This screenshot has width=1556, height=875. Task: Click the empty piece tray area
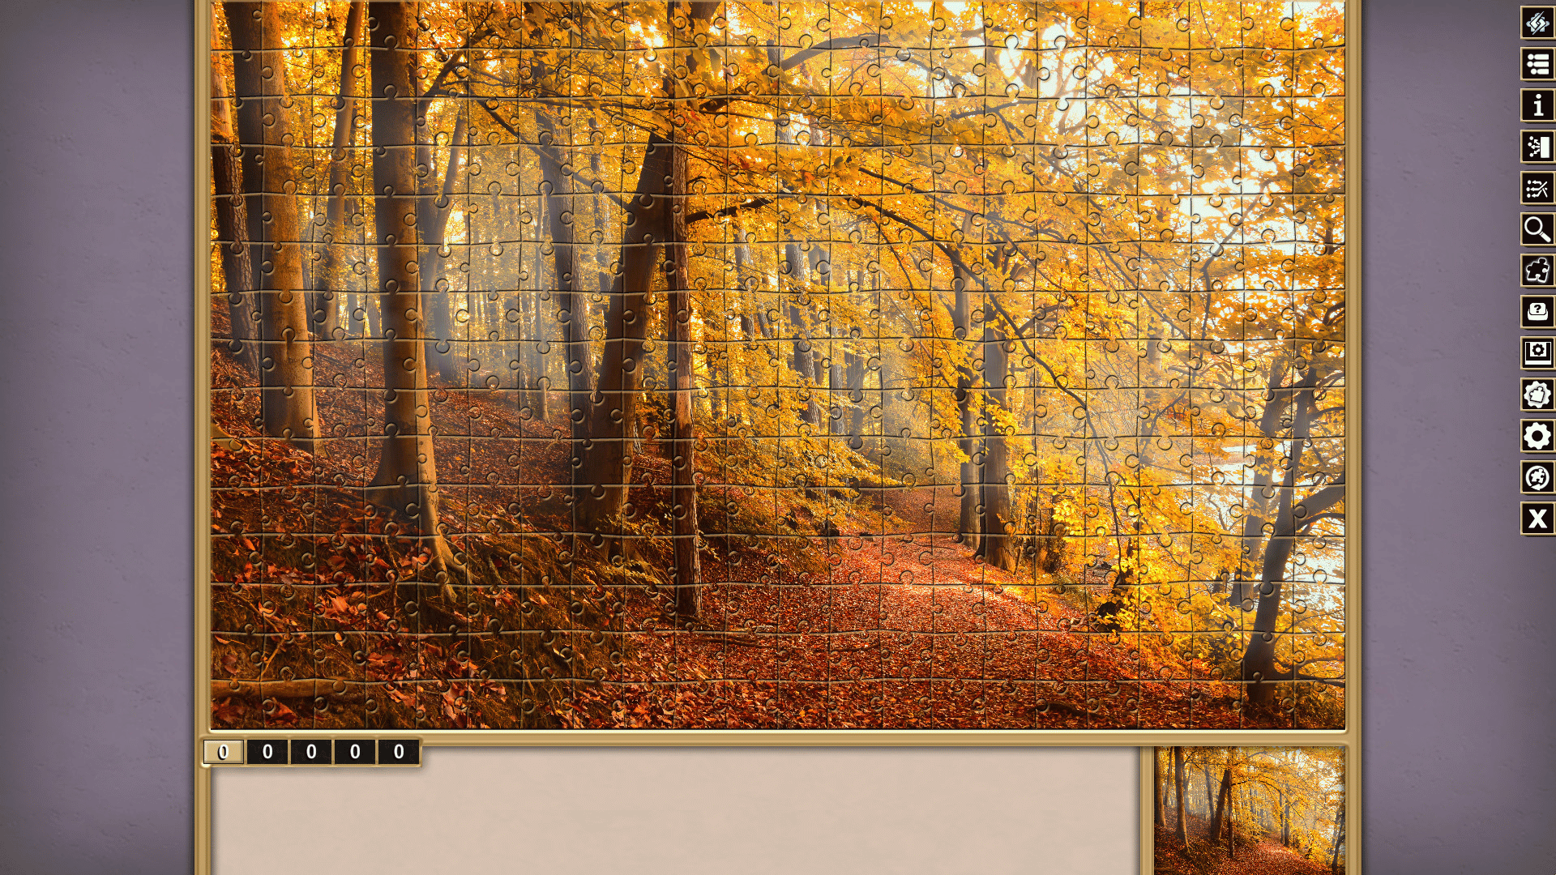coord(673,818)
